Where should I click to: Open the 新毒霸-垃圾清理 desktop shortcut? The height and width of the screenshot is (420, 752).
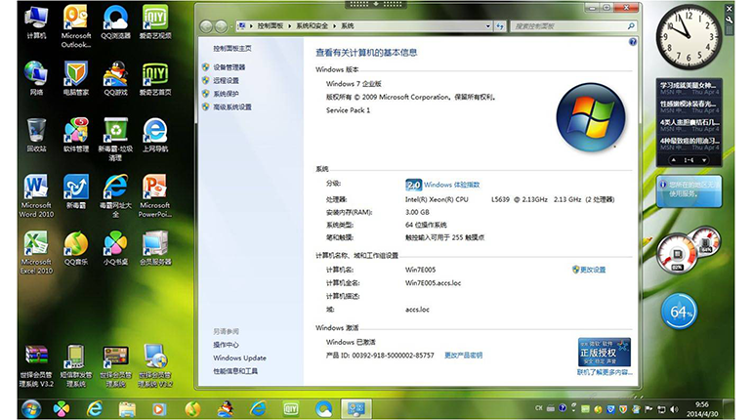[x=115, y=139]
